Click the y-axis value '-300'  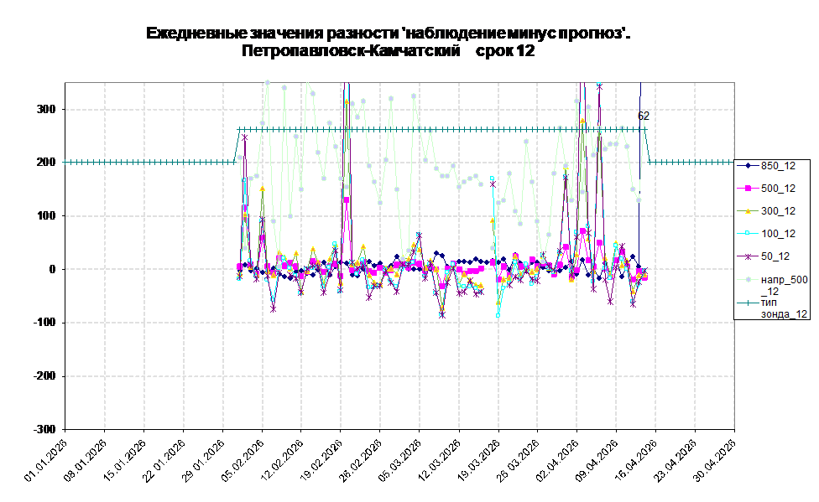pyautogui.click(x=44, y=429)
